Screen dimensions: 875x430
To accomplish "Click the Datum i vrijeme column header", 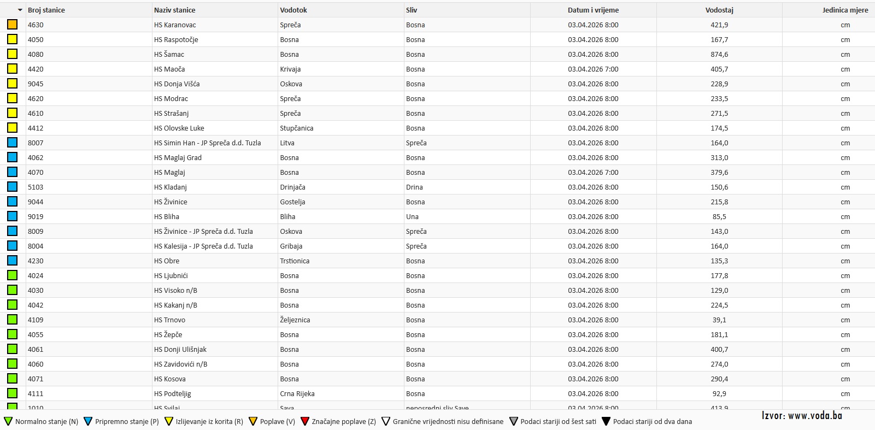I will (593, 10).
